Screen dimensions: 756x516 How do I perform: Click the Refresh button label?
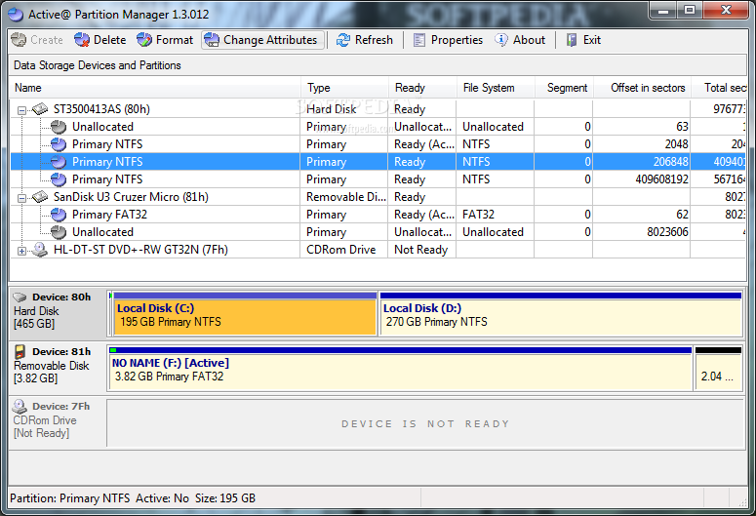374,40
